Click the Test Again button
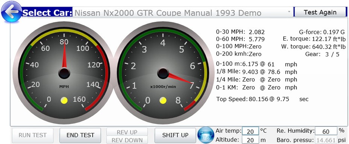This screenshot has height=144, width=349. coord(320,12)
